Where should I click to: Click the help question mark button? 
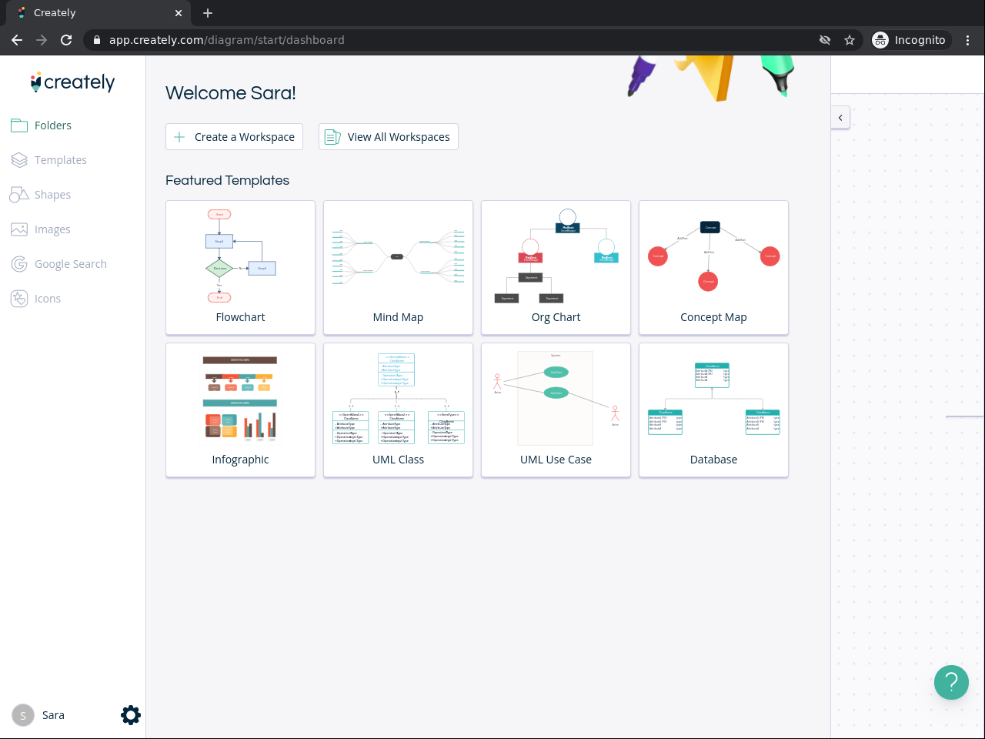click(951, 682)
